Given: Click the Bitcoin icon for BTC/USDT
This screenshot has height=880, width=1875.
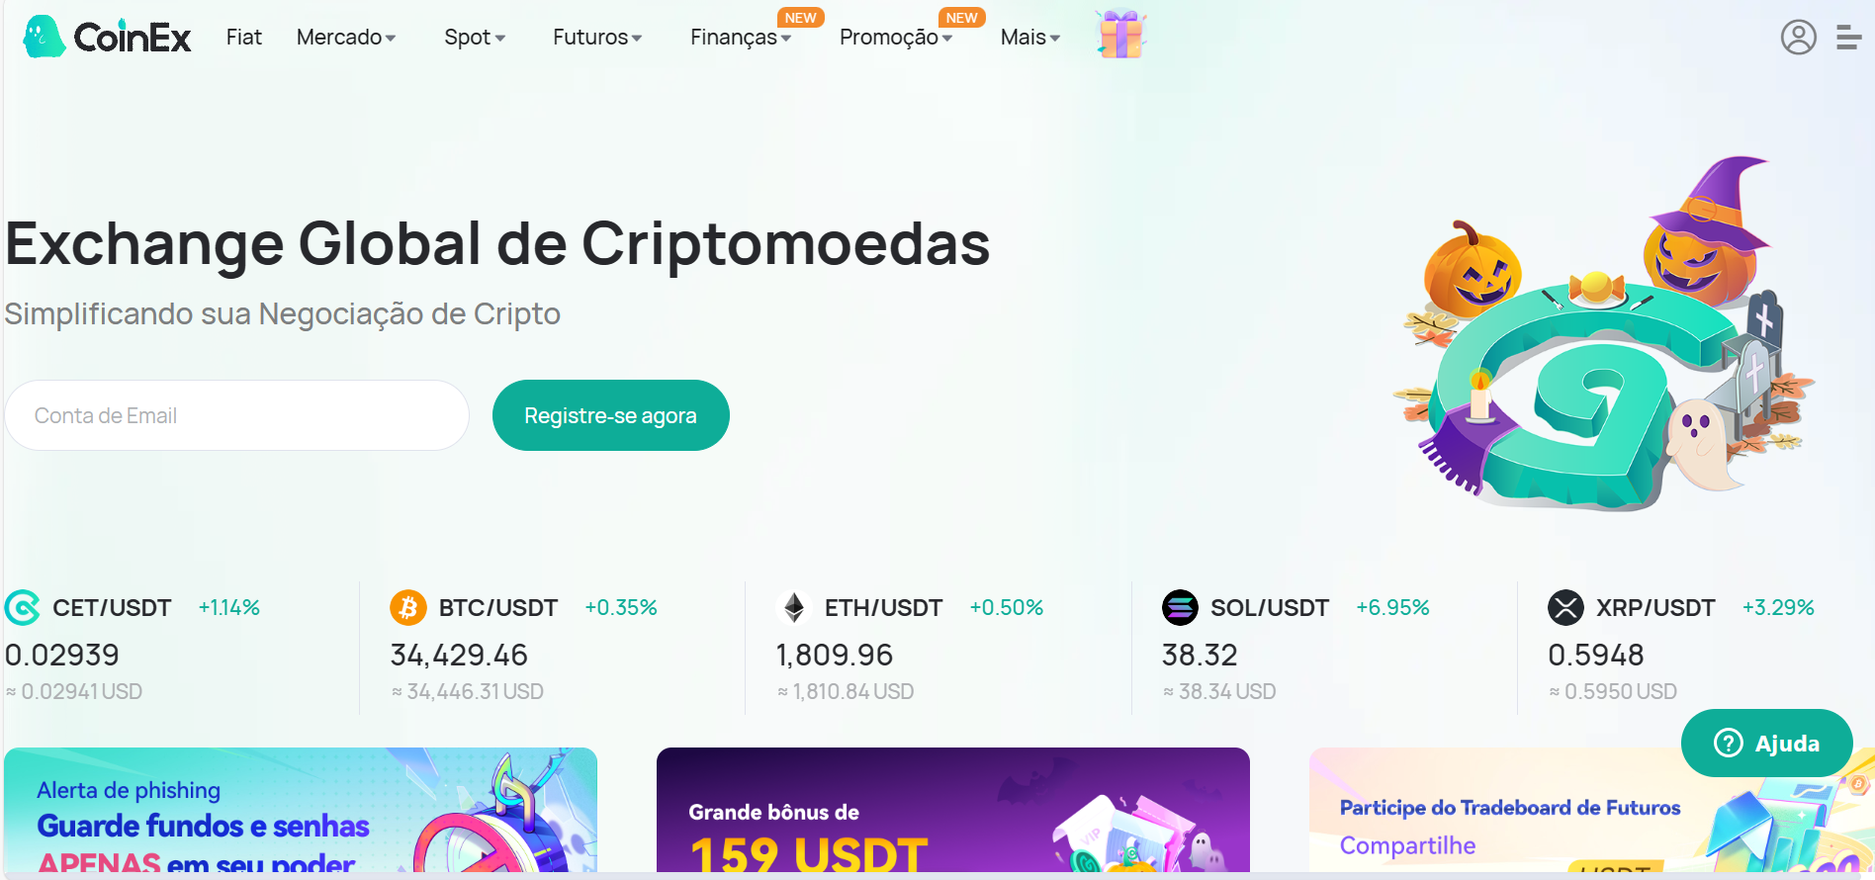Looking at the screenshot, I should (x=407, y=607).
